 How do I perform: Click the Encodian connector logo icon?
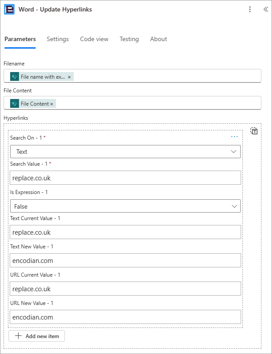pyautogui.click(x=9, y=9)
